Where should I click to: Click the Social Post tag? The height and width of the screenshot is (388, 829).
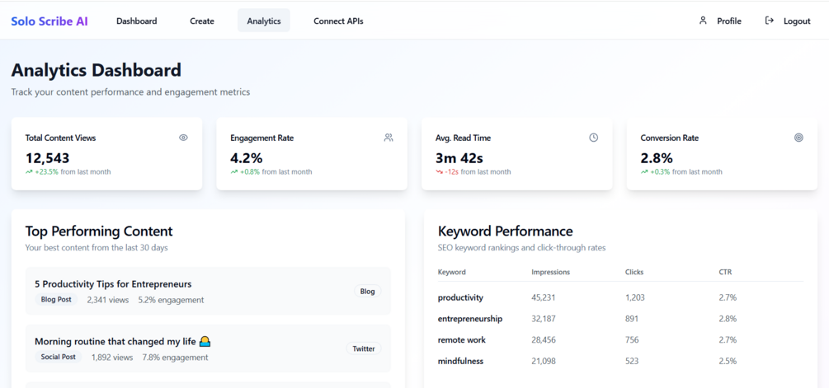[x=59, y=357]
